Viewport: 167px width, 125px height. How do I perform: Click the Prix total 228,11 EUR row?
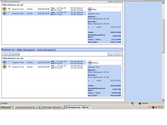104,42
